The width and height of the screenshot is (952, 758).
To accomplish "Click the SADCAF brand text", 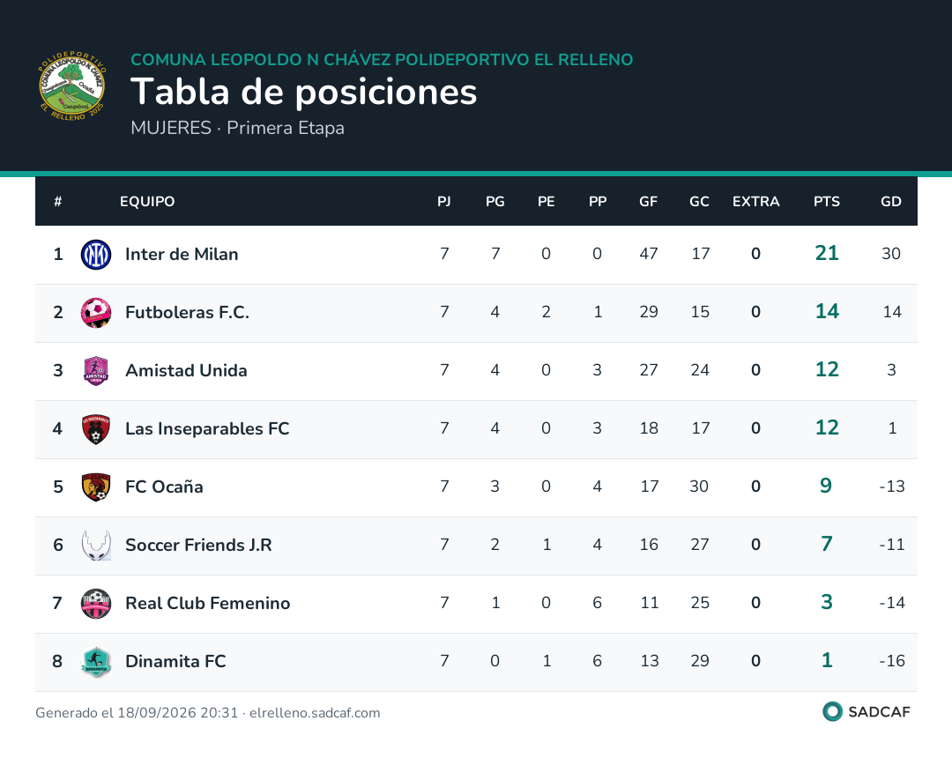I will pos(879,712).
